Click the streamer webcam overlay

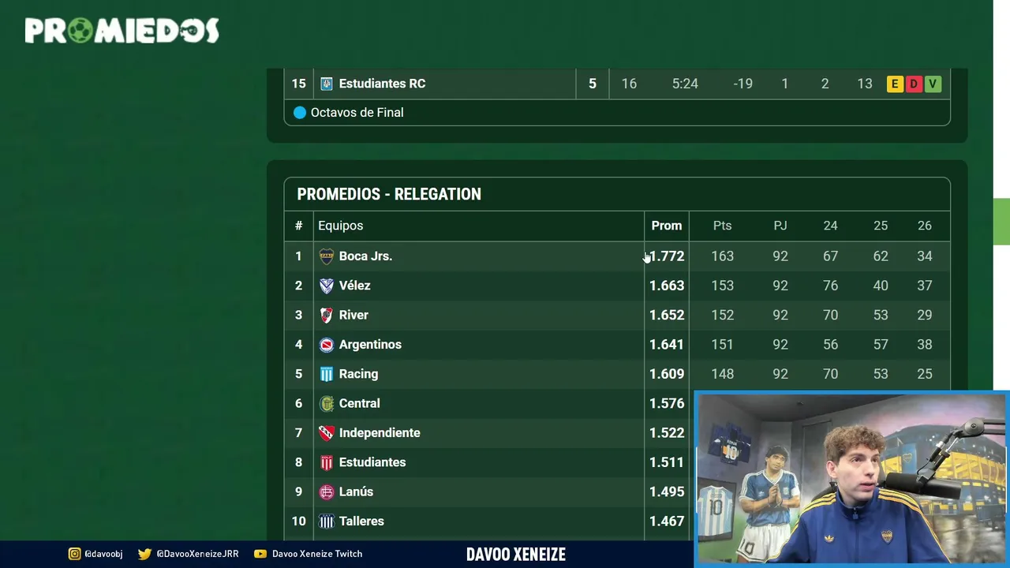(x=852, y=480)
